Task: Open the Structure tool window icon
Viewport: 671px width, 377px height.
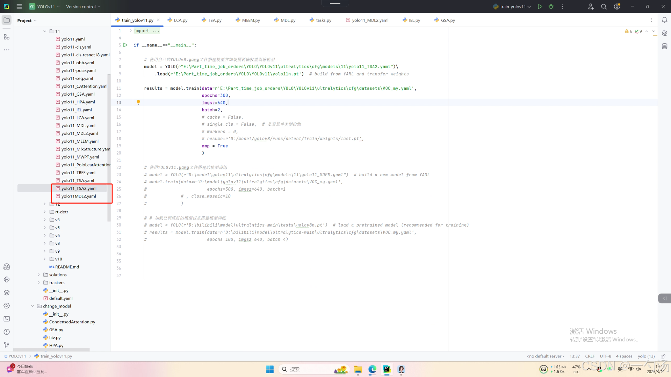Action: (x=7, y=37)
